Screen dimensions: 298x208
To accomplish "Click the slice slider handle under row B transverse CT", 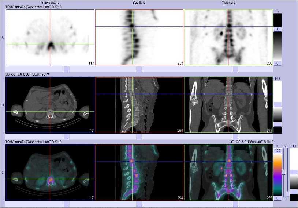I will 67,136.
